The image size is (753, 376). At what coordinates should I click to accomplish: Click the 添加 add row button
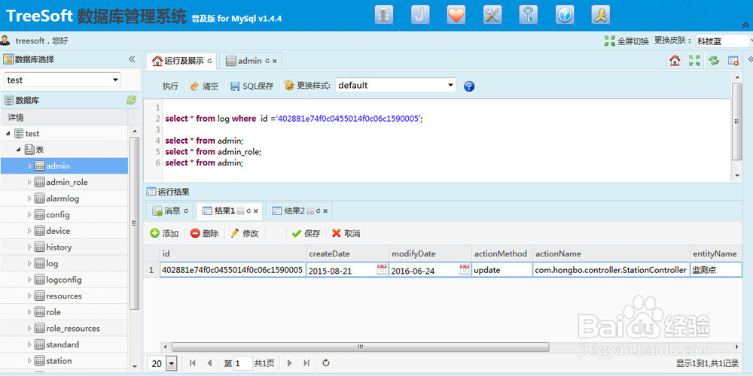pos(164,234)
